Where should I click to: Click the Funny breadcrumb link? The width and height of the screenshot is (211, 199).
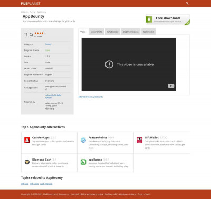[x=32, y=12]
